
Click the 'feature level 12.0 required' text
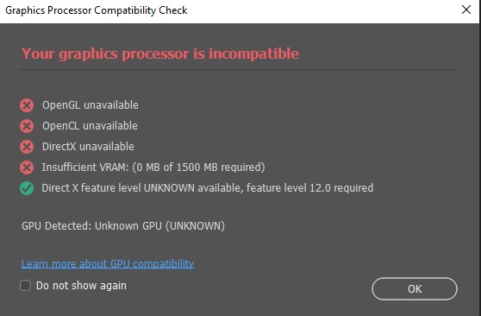pyautogui.click(x=310, y=188)
